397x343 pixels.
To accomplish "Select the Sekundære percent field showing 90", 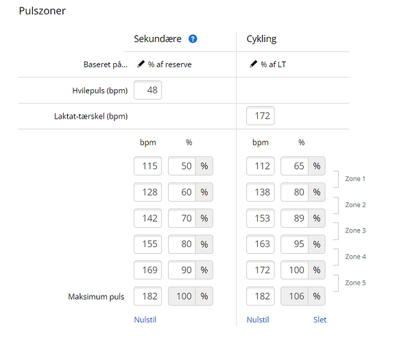I will [x=182, y=270].
